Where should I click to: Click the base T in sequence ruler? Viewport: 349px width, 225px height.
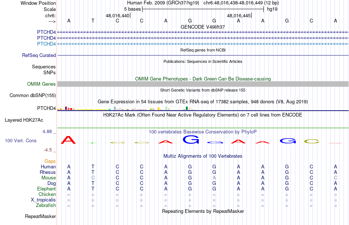coord(93,21)
